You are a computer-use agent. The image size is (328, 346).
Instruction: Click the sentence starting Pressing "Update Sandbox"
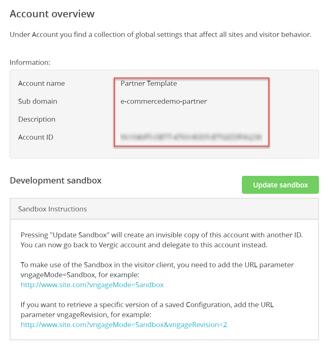point(162,235)
